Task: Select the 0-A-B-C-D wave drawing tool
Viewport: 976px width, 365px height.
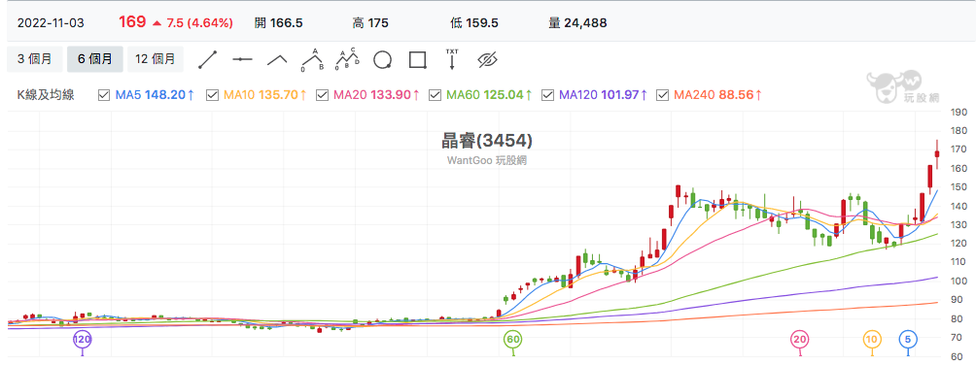Action: pos(348,59)
